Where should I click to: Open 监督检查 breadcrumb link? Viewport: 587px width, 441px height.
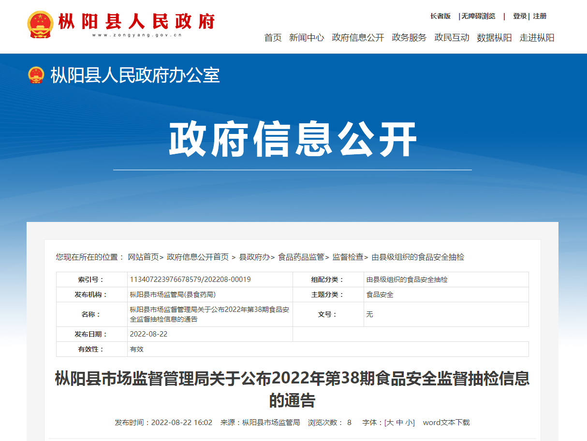tap(348, 257)
